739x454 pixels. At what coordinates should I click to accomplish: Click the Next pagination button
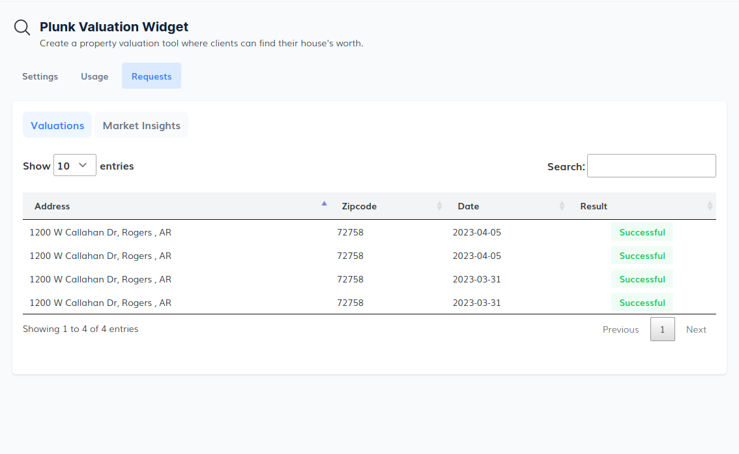coord(696,329)
